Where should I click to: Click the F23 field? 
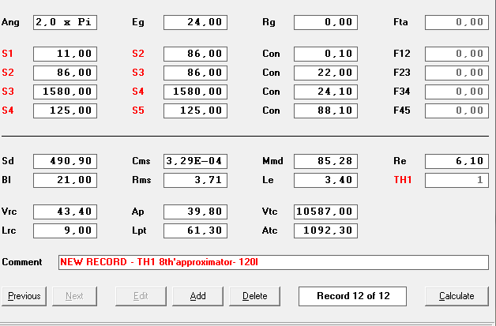457,73
